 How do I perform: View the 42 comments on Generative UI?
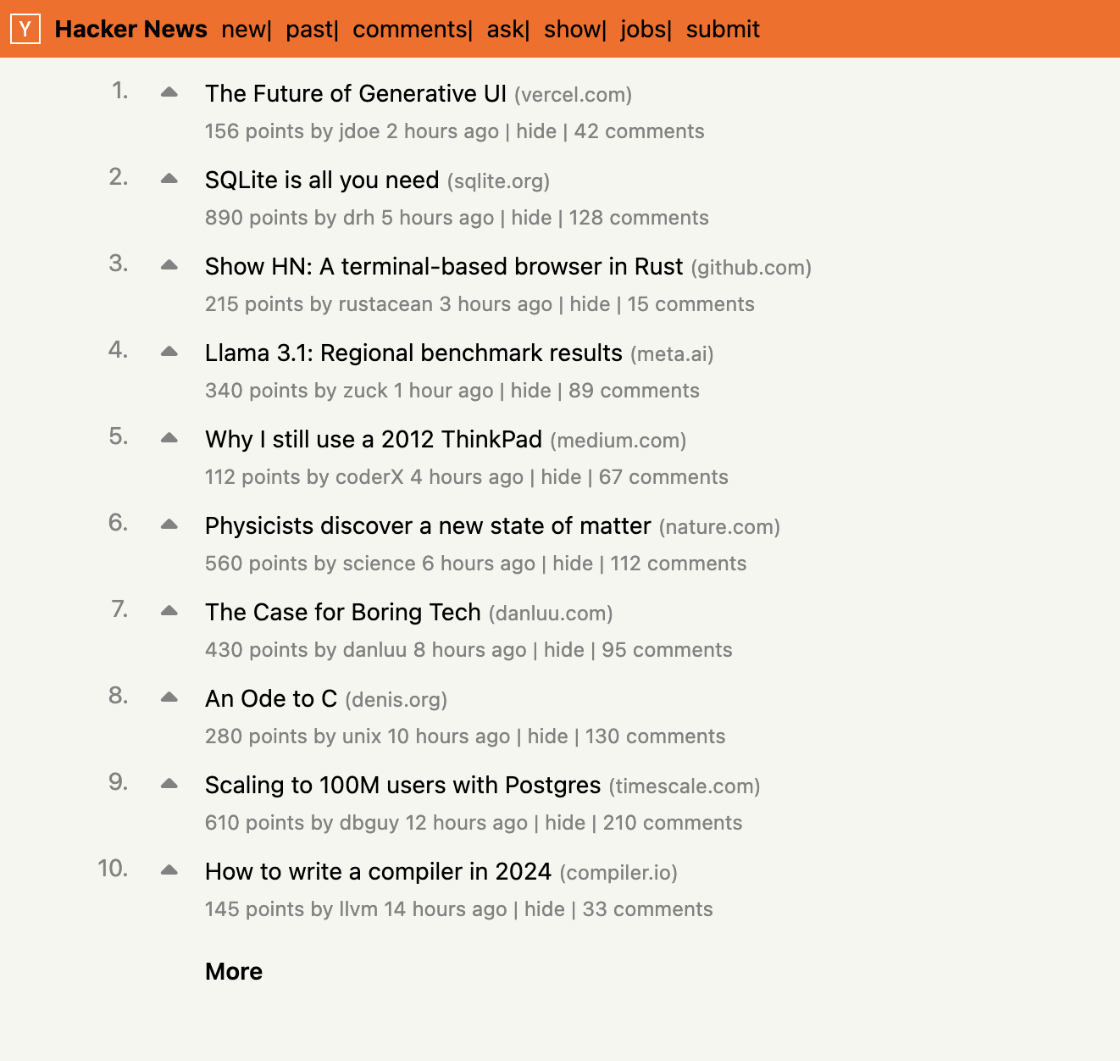pyautogui.click(x=640, y=131)
